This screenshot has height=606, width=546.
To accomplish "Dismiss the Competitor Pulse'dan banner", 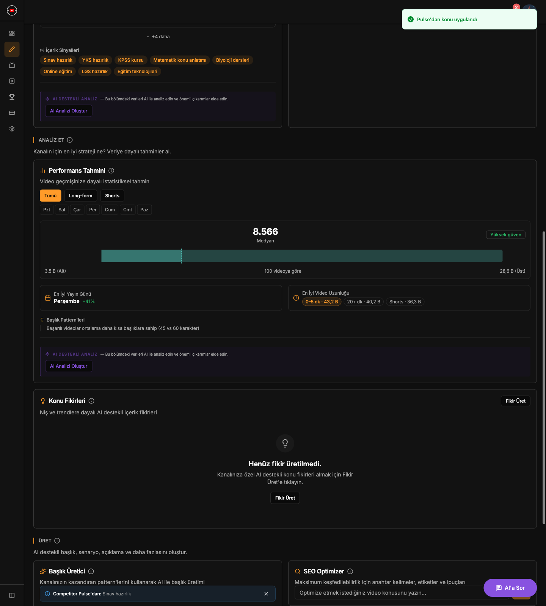I will click(x=266, y=594).
